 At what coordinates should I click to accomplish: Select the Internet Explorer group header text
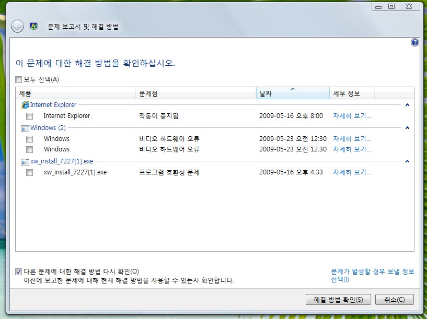(x=53, y=105)
